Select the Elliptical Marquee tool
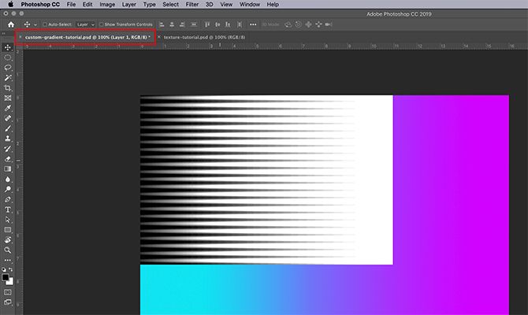528x315 pixels. (x=8, y=57)
